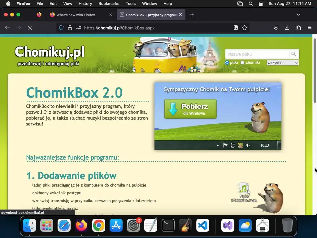Open TextEdit from the dock
The width and height of the screenshot is (317, 238).
pyautogui.click(x=151, y=225)
